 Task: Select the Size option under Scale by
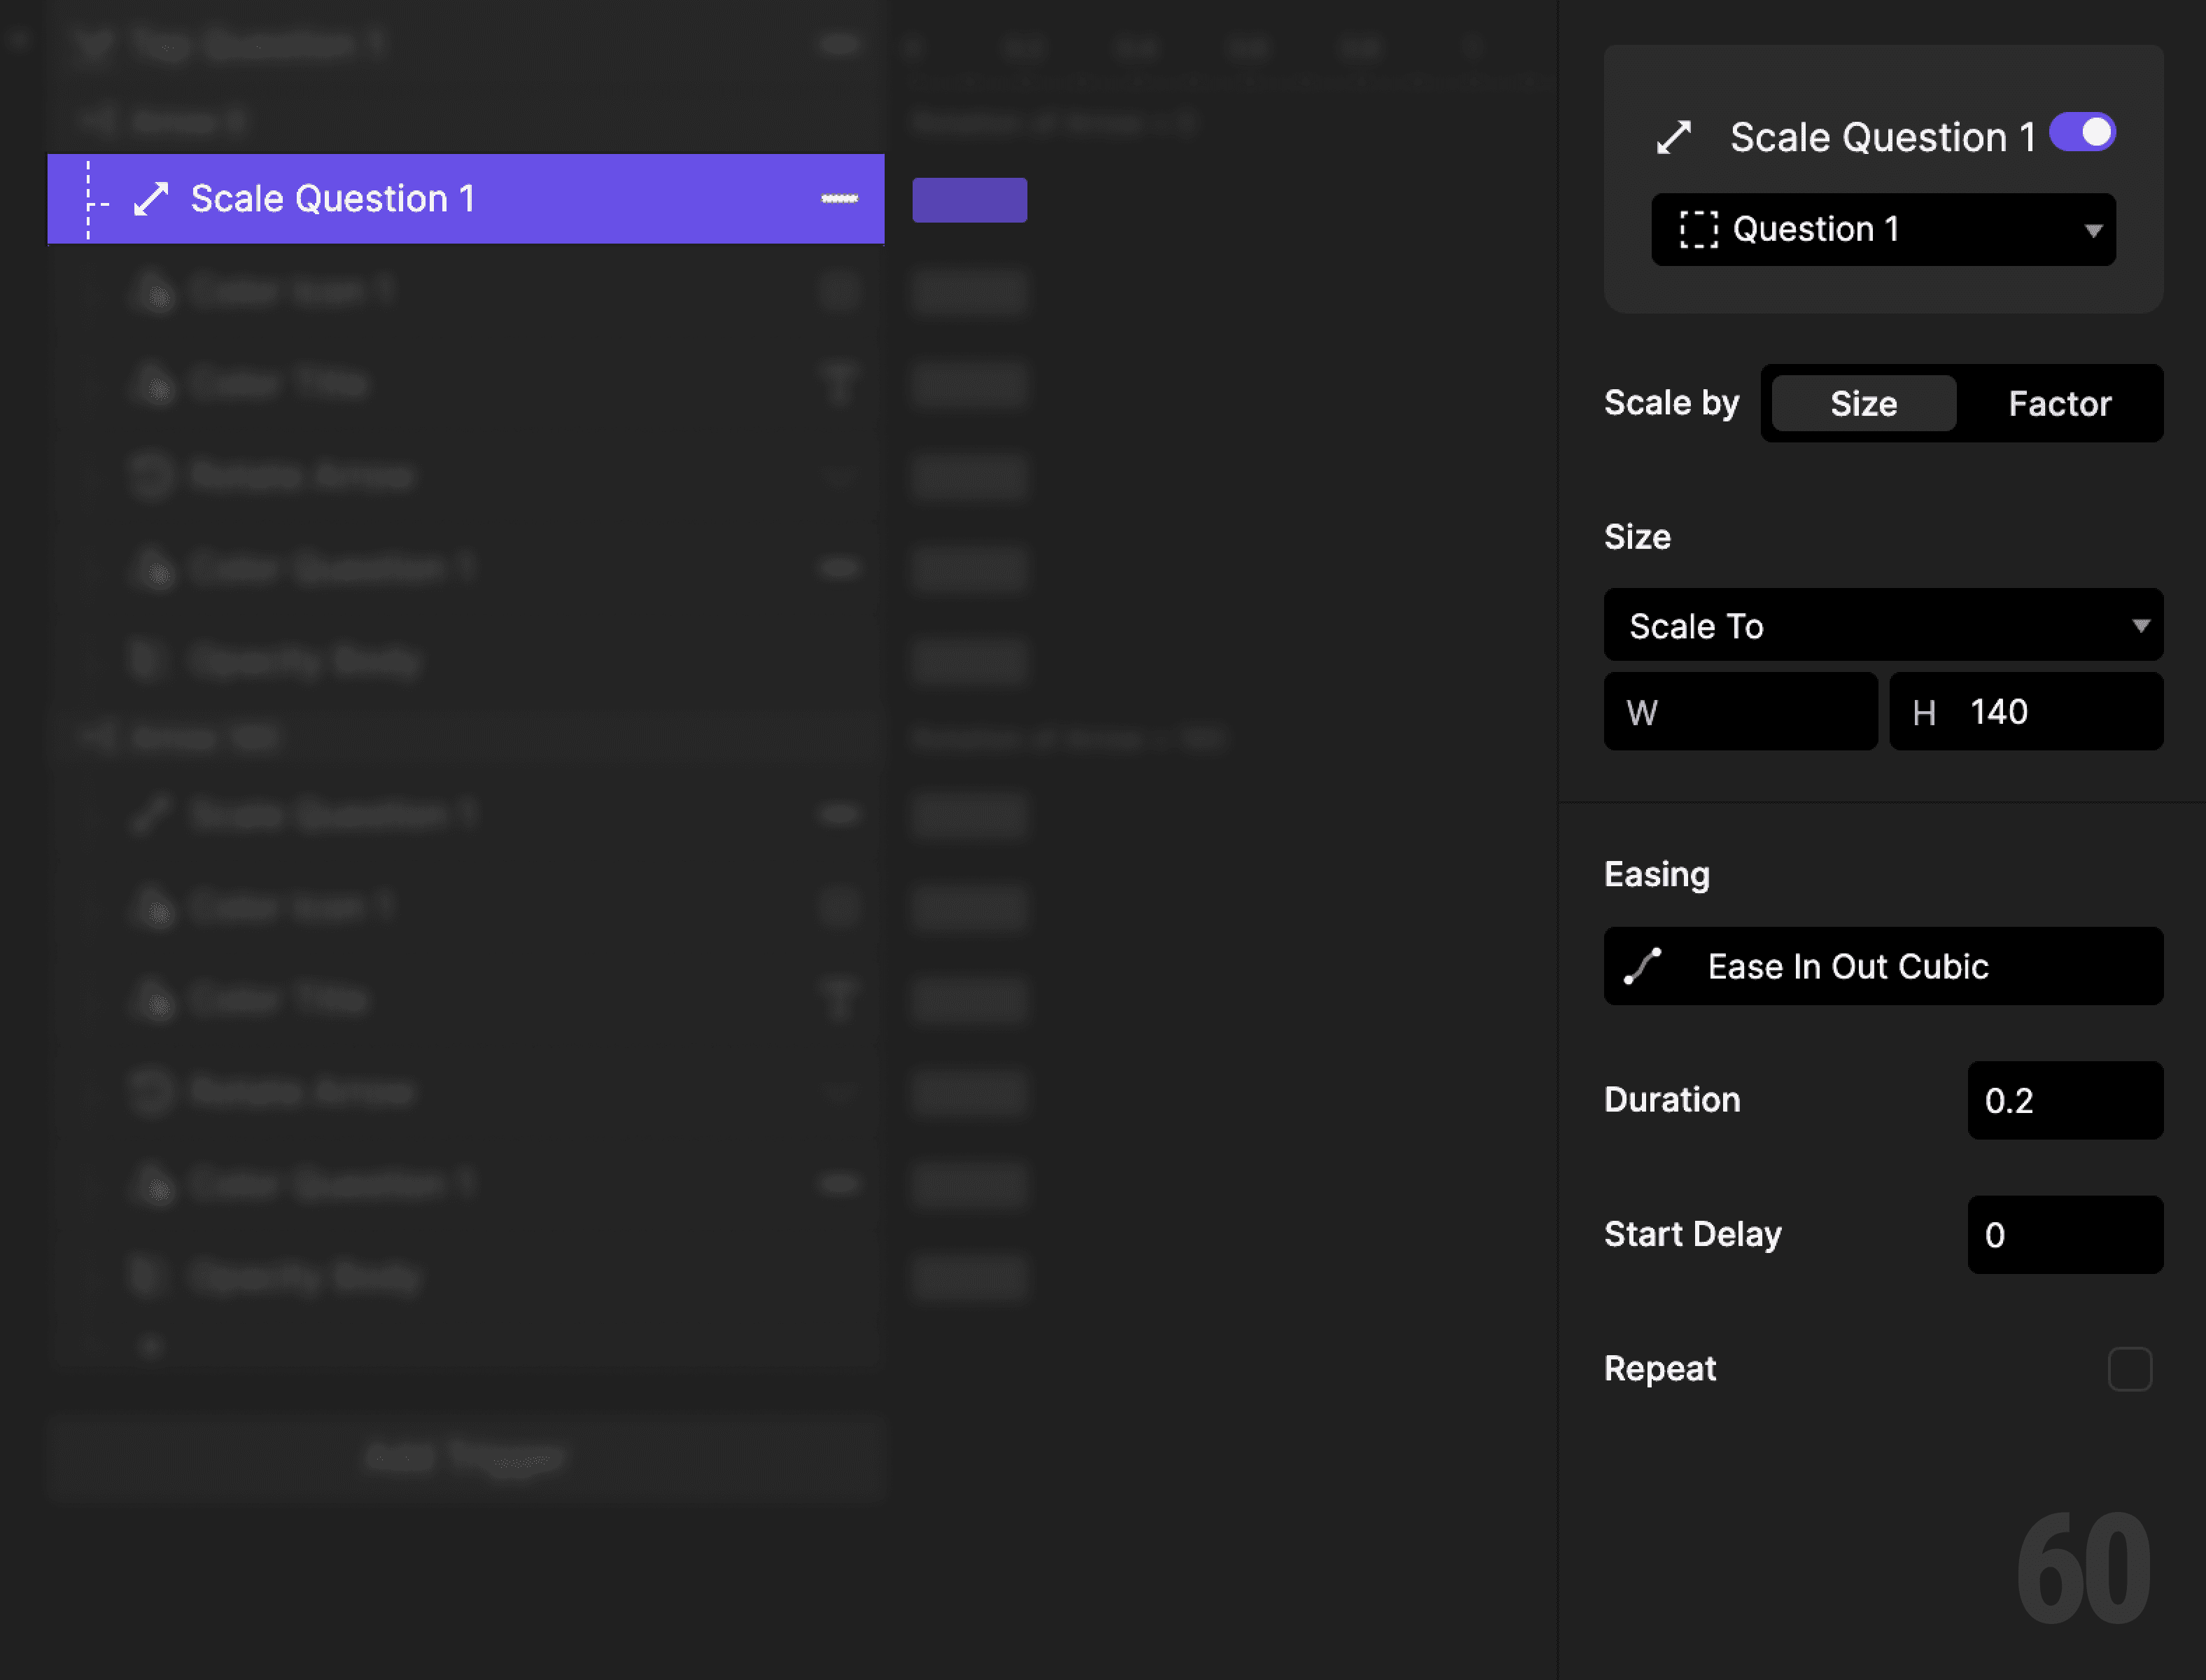(1860, 403)
